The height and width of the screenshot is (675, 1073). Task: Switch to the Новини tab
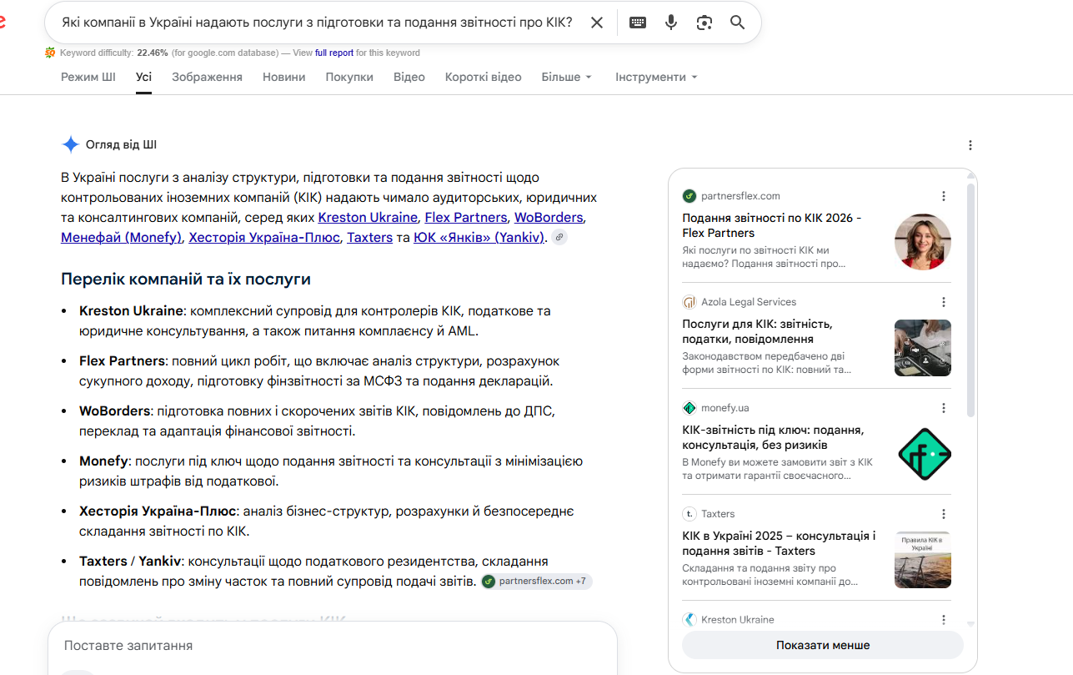(x=284, y=77)
